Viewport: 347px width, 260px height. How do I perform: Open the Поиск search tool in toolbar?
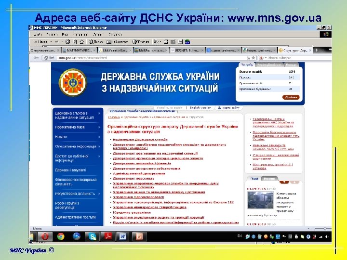click(x=96, y=41)
